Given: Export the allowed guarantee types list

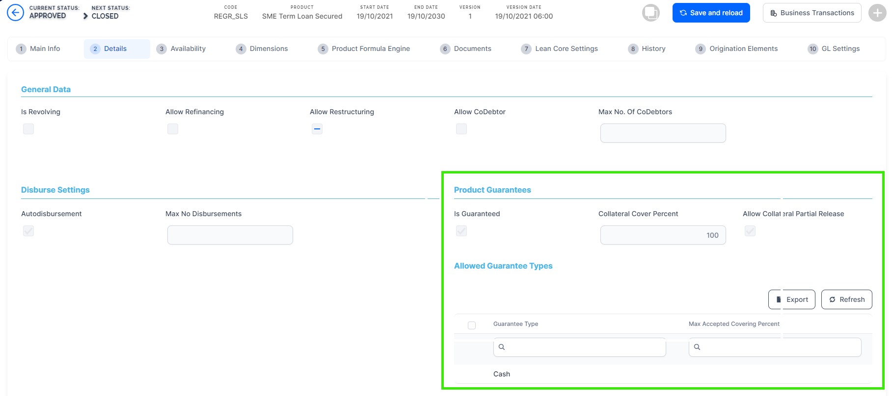Looking at the screenshot, I should click(791, 299).
